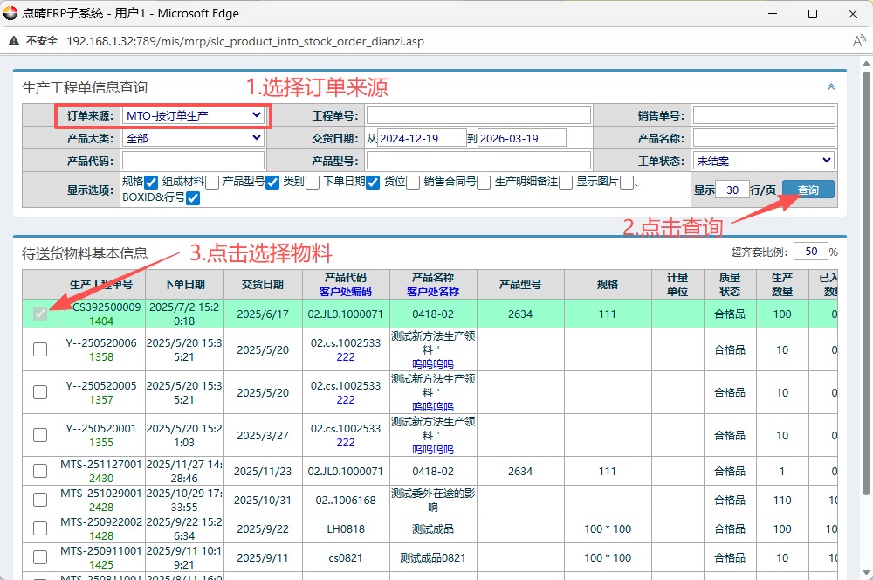
Task: Expand the 产品大类 dropdown
Action: coord(194,138)
